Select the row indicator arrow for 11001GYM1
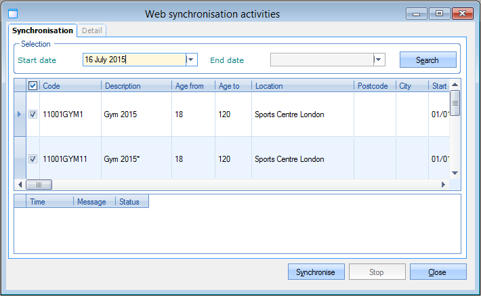Screen dimensions: 481x296 (x=19, y=114)
